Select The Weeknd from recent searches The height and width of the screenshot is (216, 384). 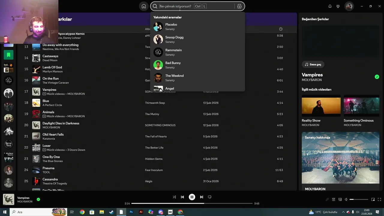(197, 78)
